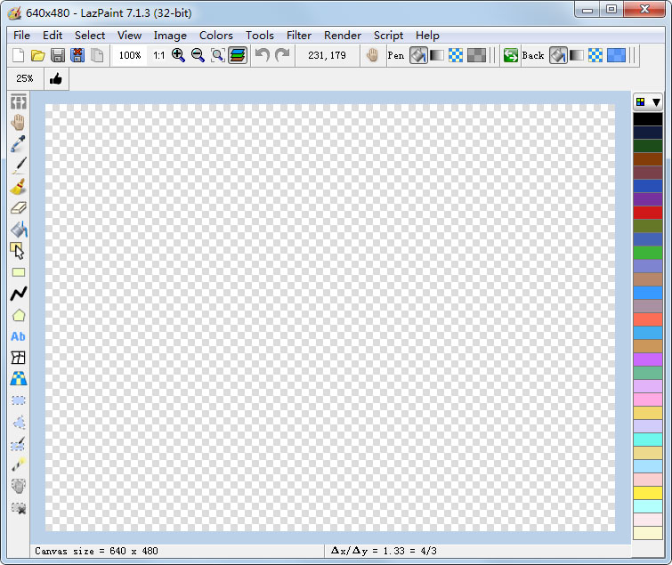Select the Grid deformation tool
The image size is (672, 565).
pos(18,358)
